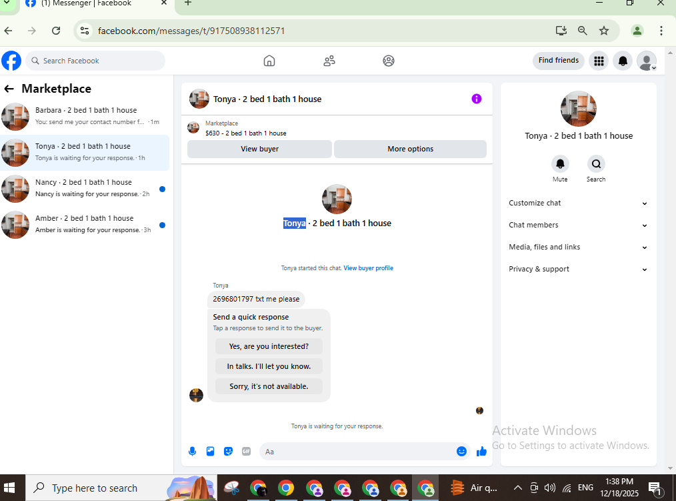676x501 pixels.
Task: Open network Wi-Fi tray icon
Action: click(567, 488)
